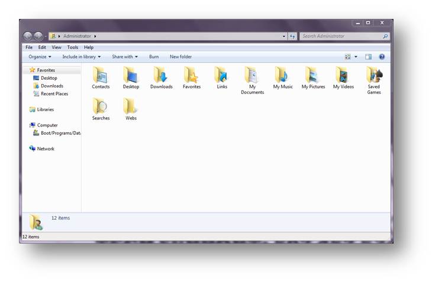Select Favorites in the navigation pane
This screenshot has width=432, height=282.
point(46,70)
